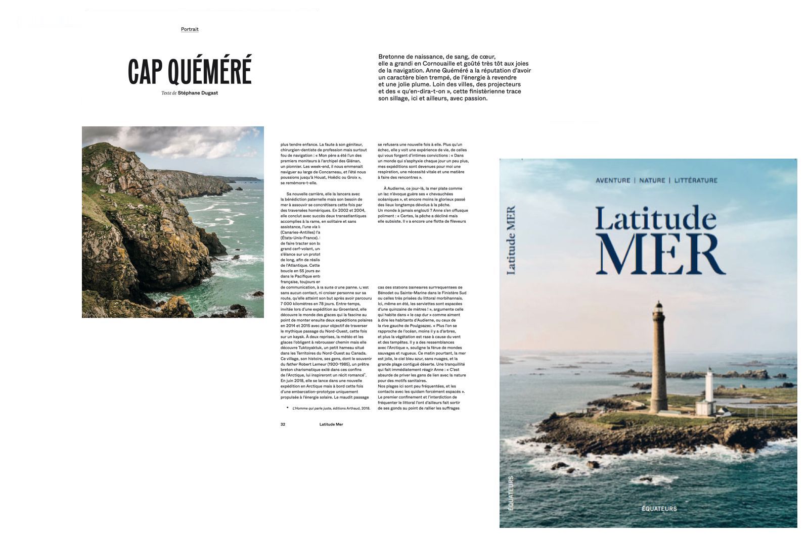809x539 pixels.
Task: Click the large 'MER' cover title word
Action: 660,256
